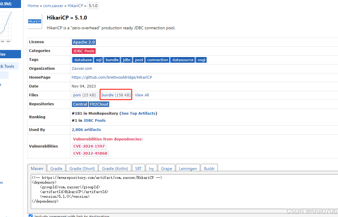Select the osgi tag
Image resolution: width=338 pixels, height=217 pixels.
(202, 60)
